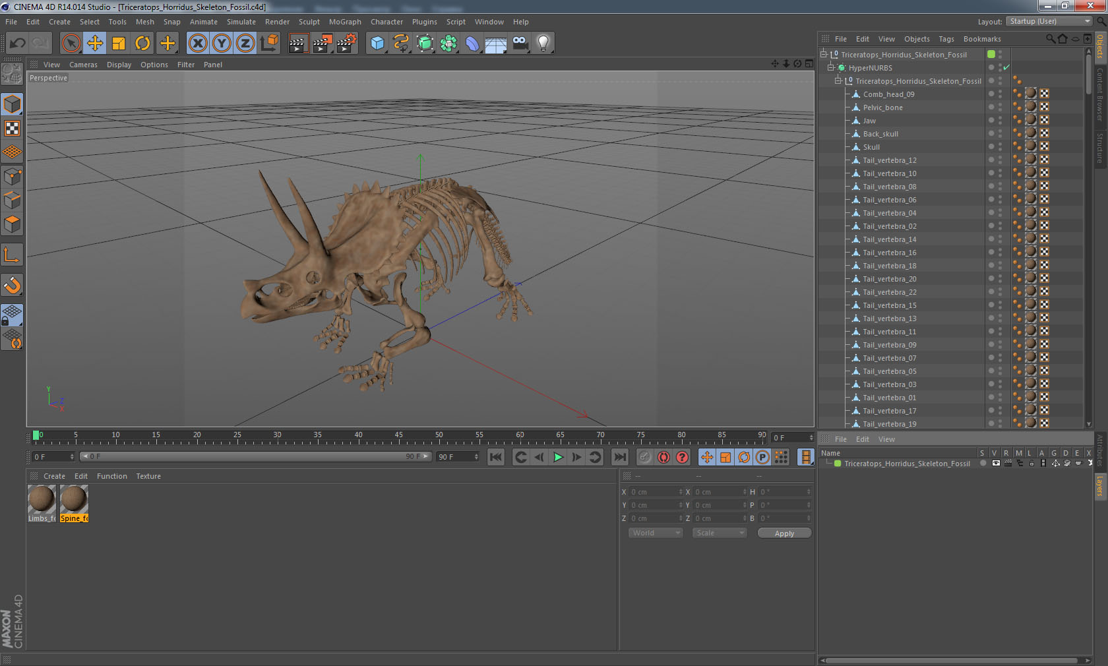1108x666 pixels.
Task: Activate the Move tool in top toolbar
Action: point(95,44)
